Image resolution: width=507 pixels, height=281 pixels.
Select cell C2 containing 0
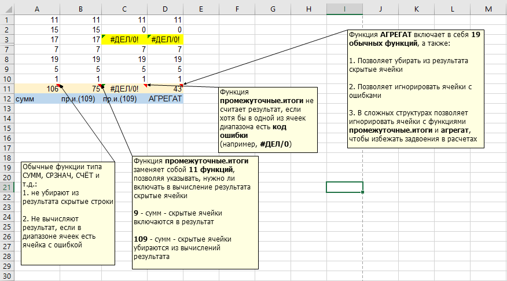tap(124, 30)
